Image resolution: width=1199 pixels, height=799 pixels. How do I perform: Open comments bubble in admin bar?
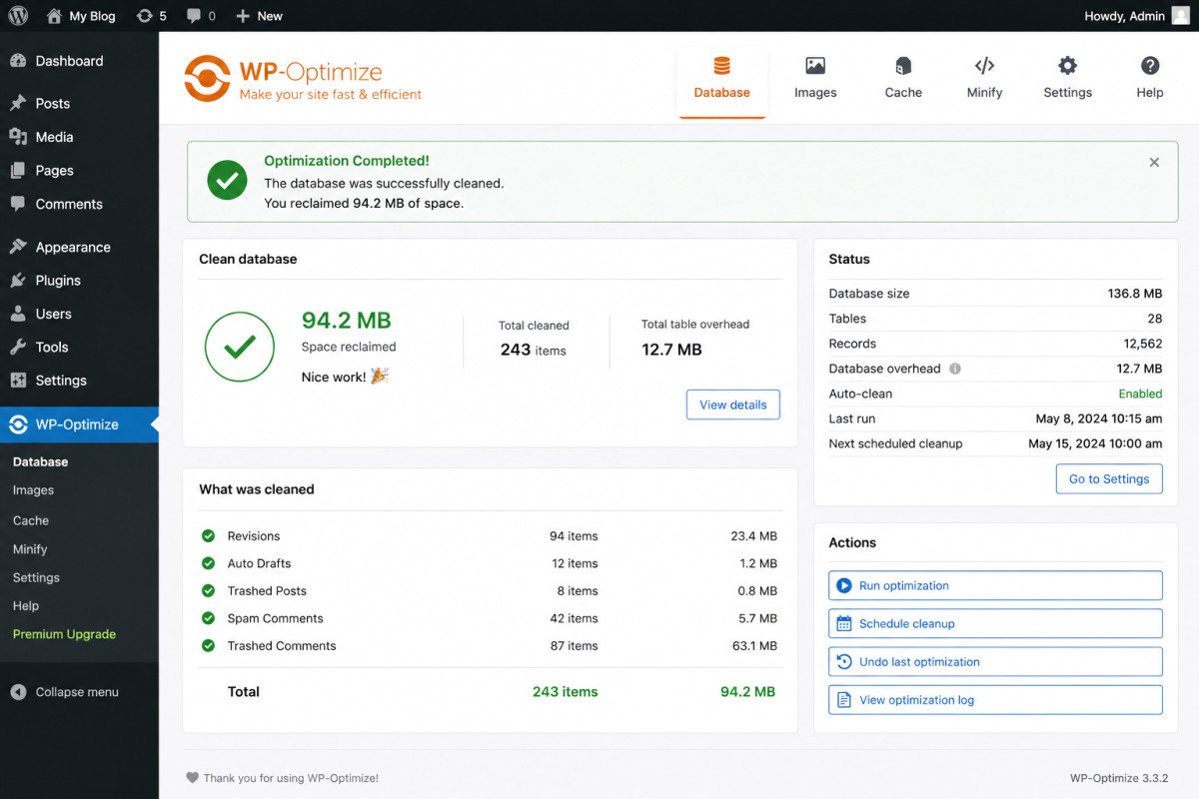tap(201, 16)
